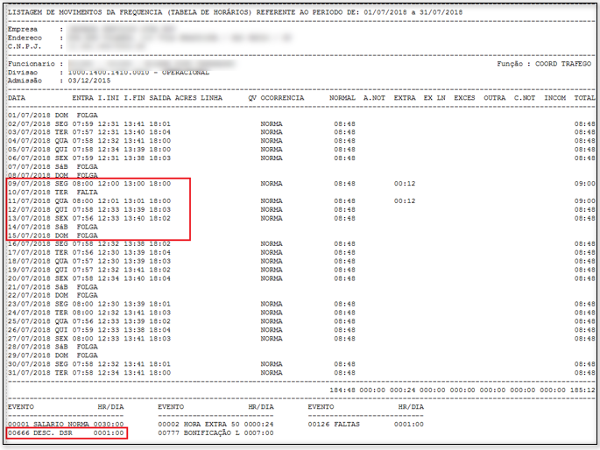Click the 'TOTAL' column header
Screen dimensions: 600x450
pos(584,98)
